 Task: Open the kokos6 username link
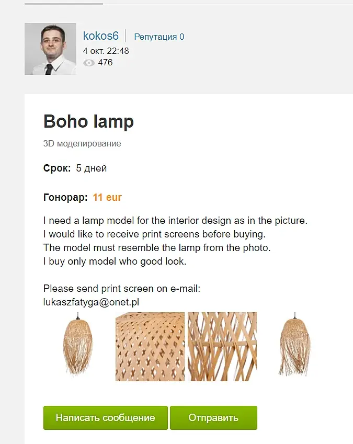tap(101, 36)
